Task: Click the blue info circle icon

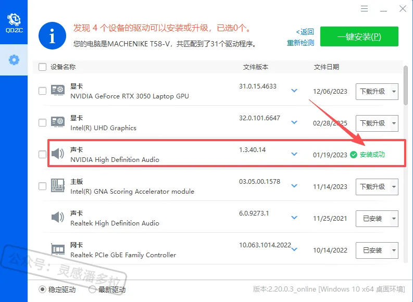Action: tap(52, 35)
